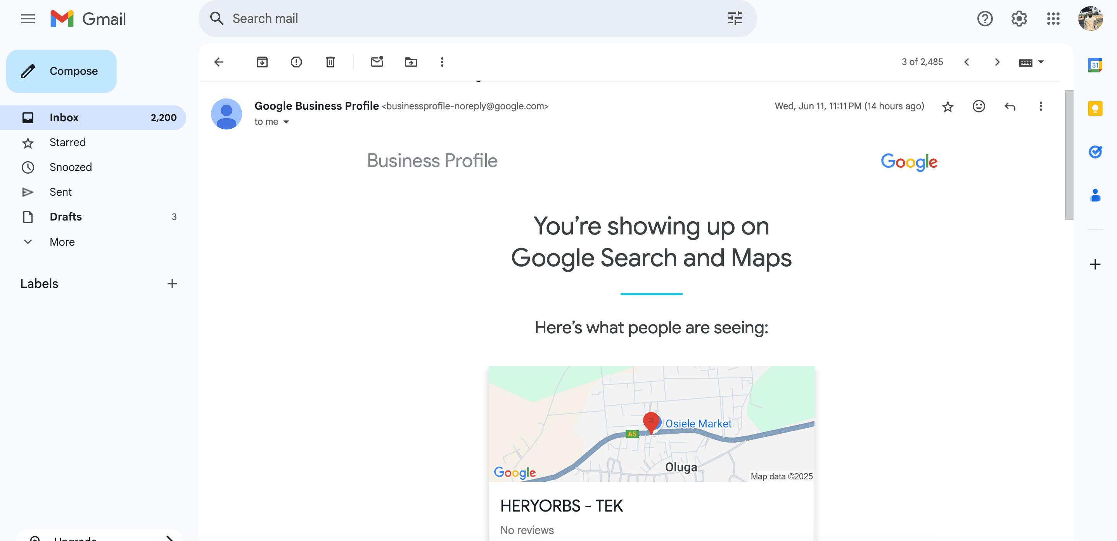1117x541 pixels.
Task: Go to older email arrow
Action: (x=997, y=62)
